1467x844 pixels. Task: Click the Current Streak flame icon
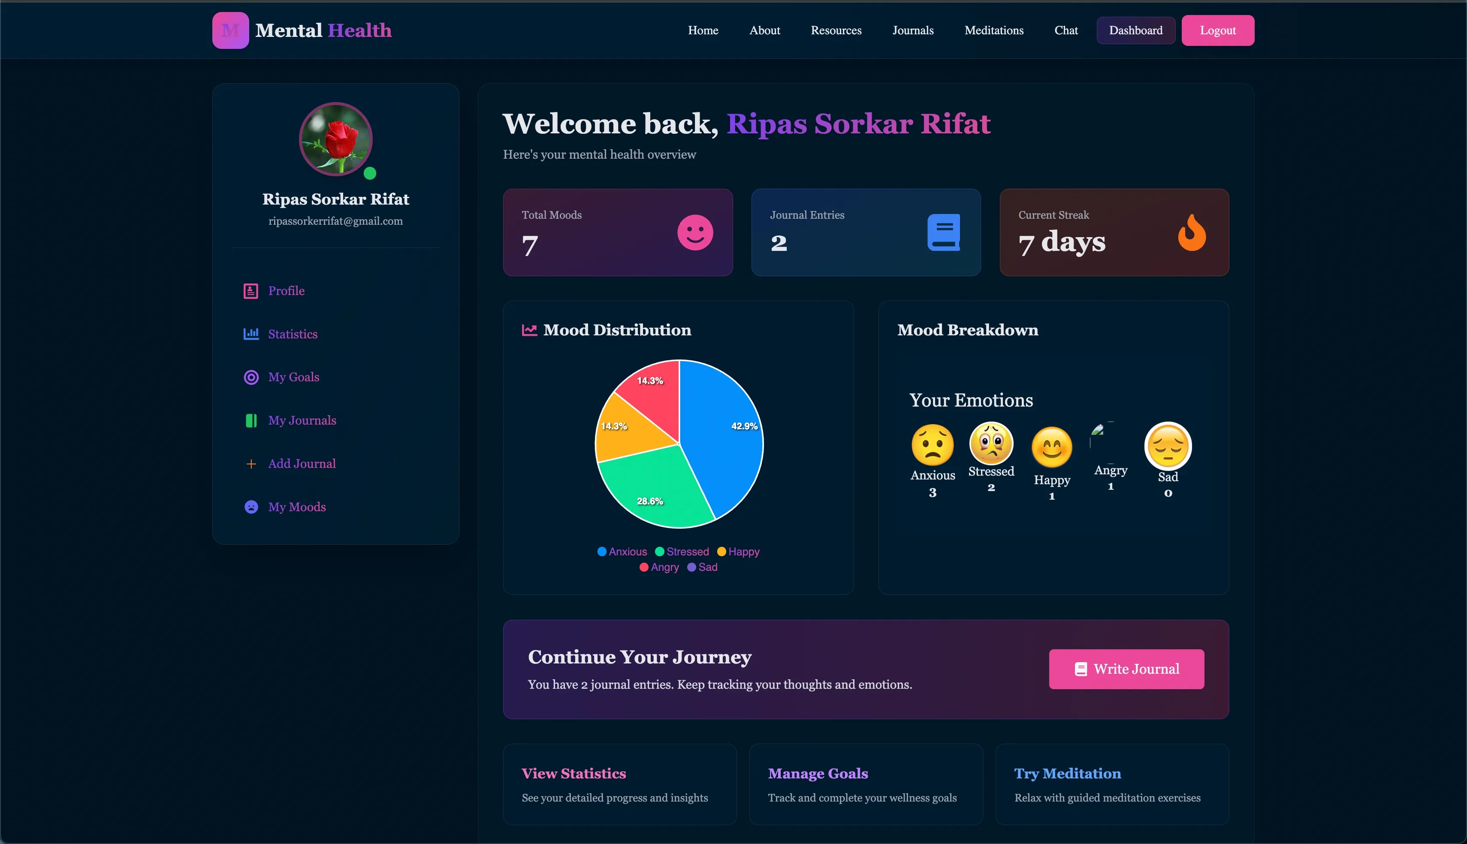[1192, 232]
